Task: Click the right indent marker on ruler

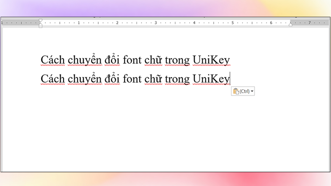Action: tap(290, 25)
